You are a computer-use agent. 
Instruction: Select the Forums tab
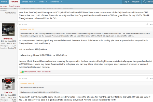click(x=14, y=2)
